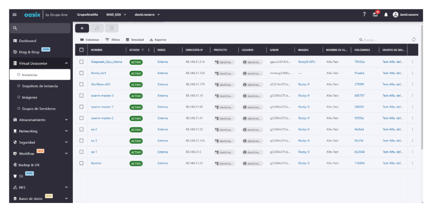
Task: Open the MAD_EQX region dropdown
Action: [116, 14]
